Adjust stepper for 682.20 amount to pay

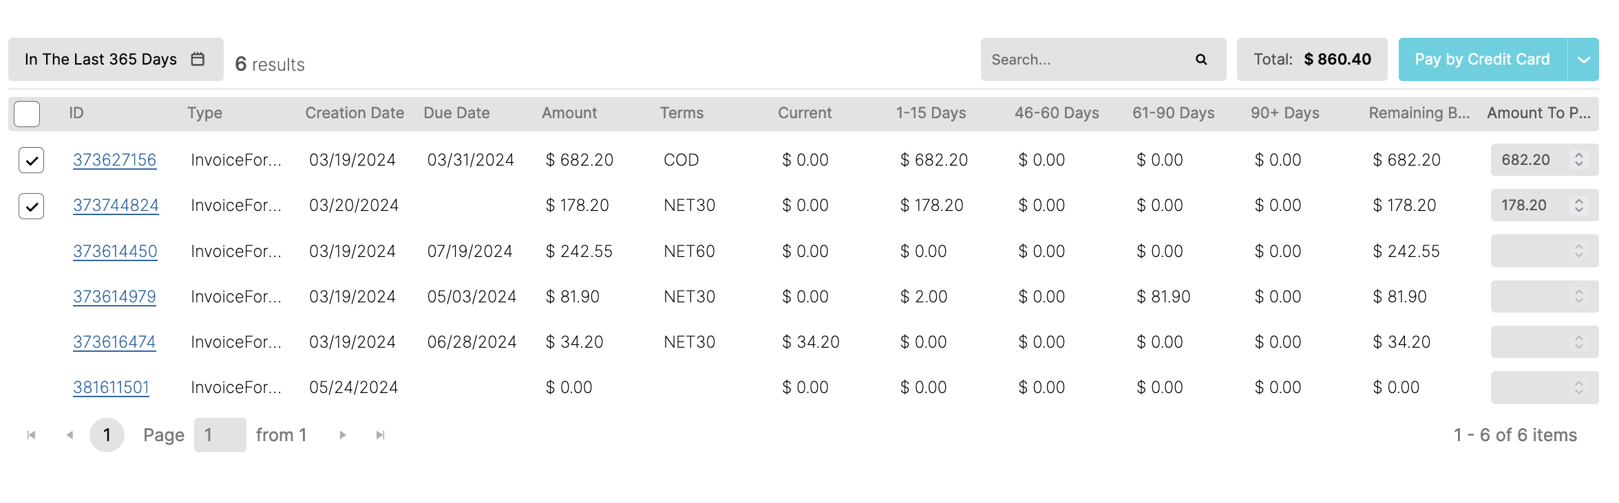click(x=1579, y=160)
